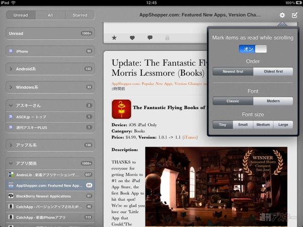
Task: Tap the Android系 unread count 132
Action: coord(88,69)
